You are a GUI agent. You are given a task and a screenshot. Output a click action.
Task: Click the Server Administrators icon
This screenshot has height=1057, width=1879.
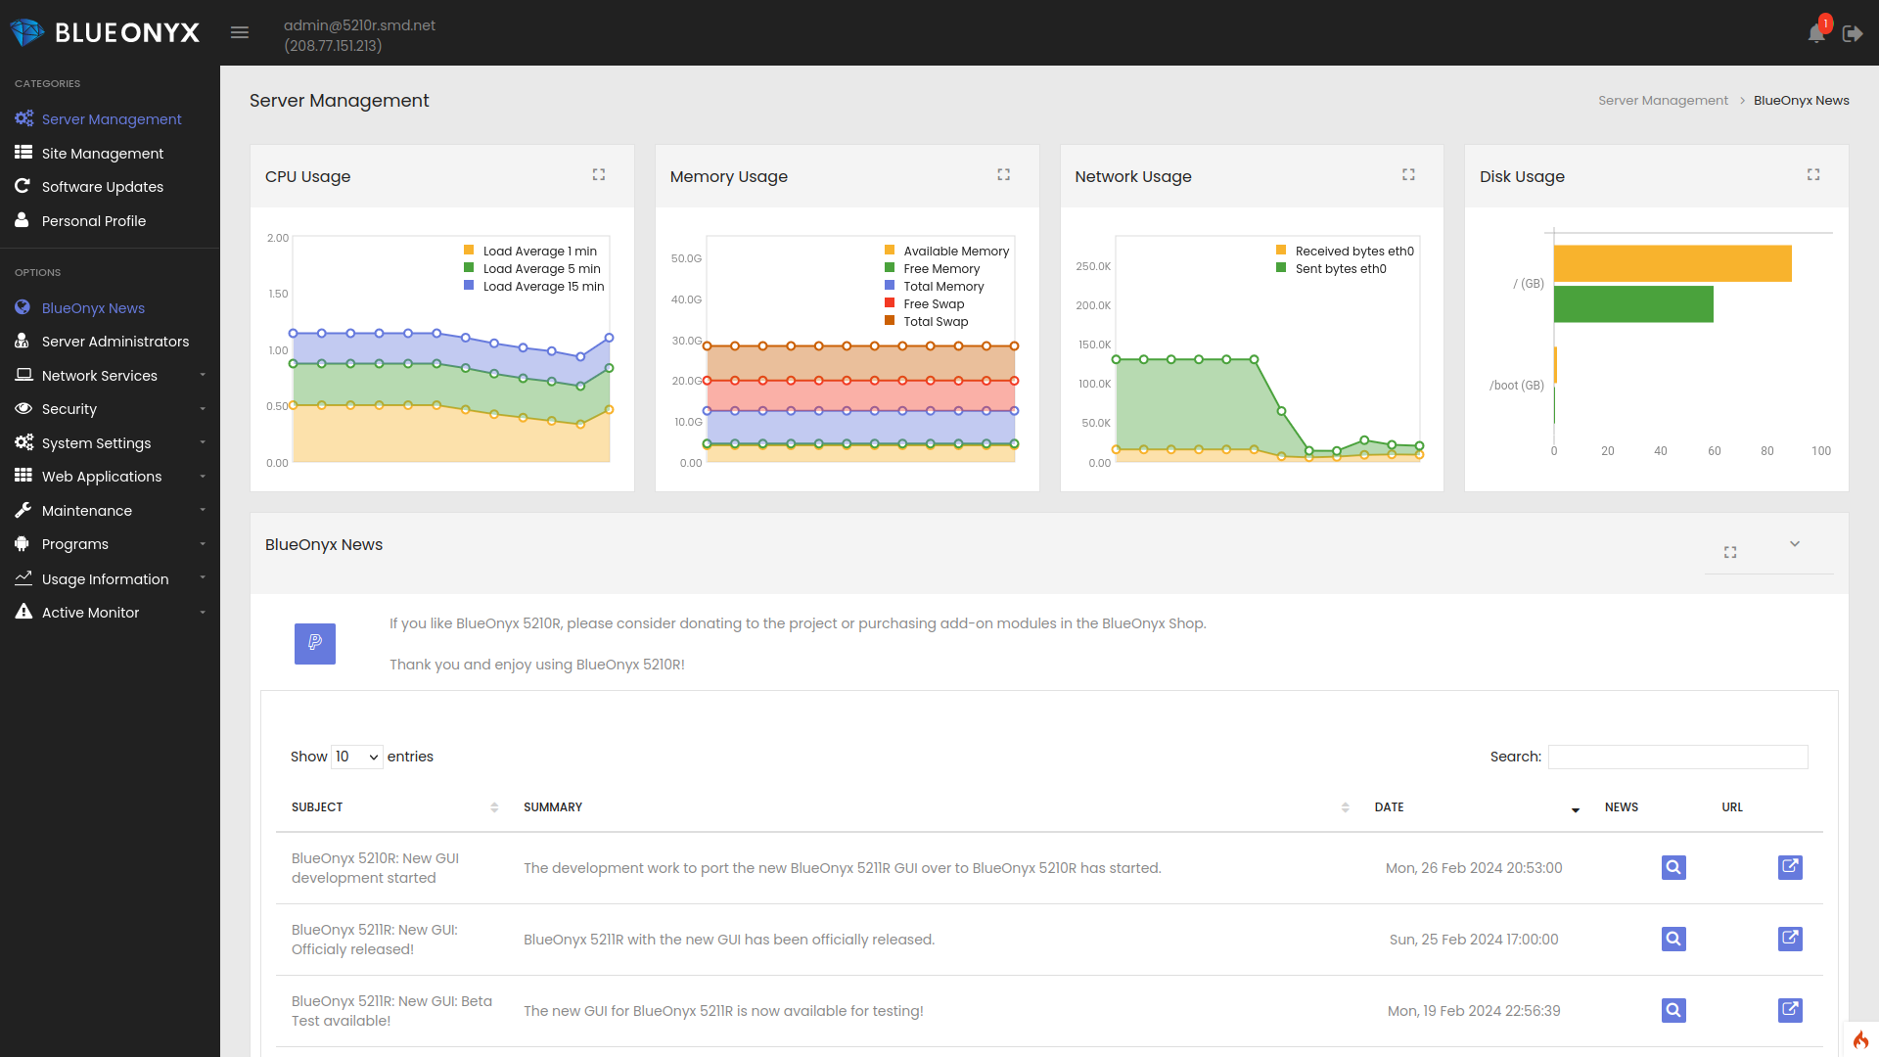pyautogui.click(x=22, y=341)
